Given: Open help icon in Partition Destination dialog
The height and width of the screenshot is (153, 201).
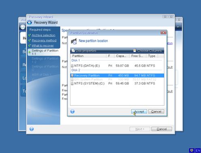Looking at the screenshot, I should [x=72, y=111].
